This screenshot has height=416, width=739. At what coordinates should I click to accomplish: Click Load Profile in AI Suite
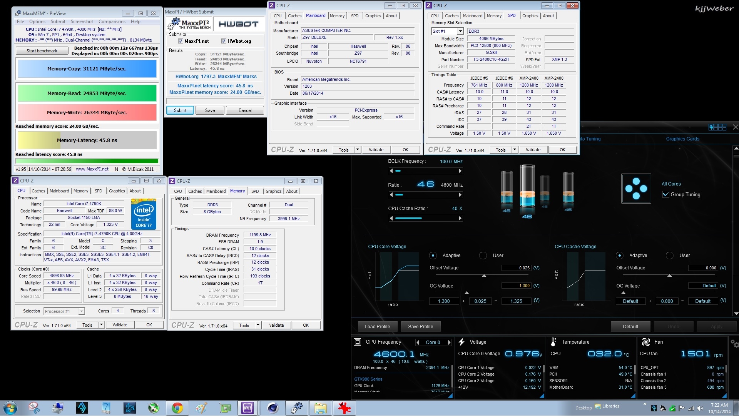click(377, 327)
